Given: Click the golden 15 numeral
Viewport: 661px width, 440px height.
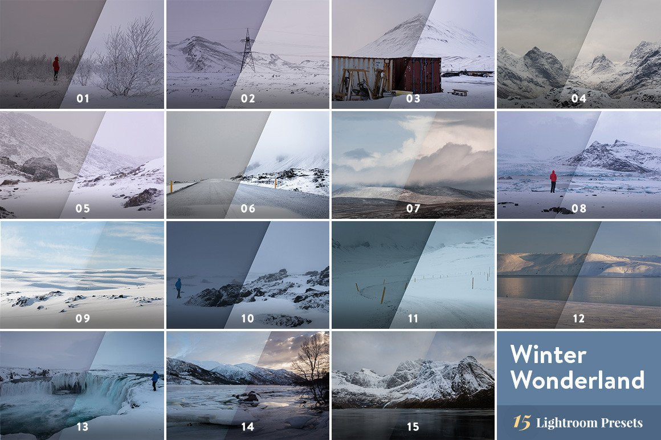Looking at the screenshot, I should 521,422.
